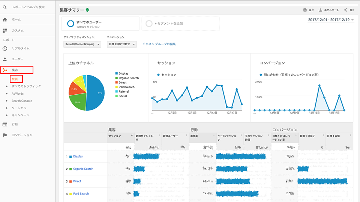Click the 行動 behavior panel icon

pyautogui.click(x=5, y=124)
